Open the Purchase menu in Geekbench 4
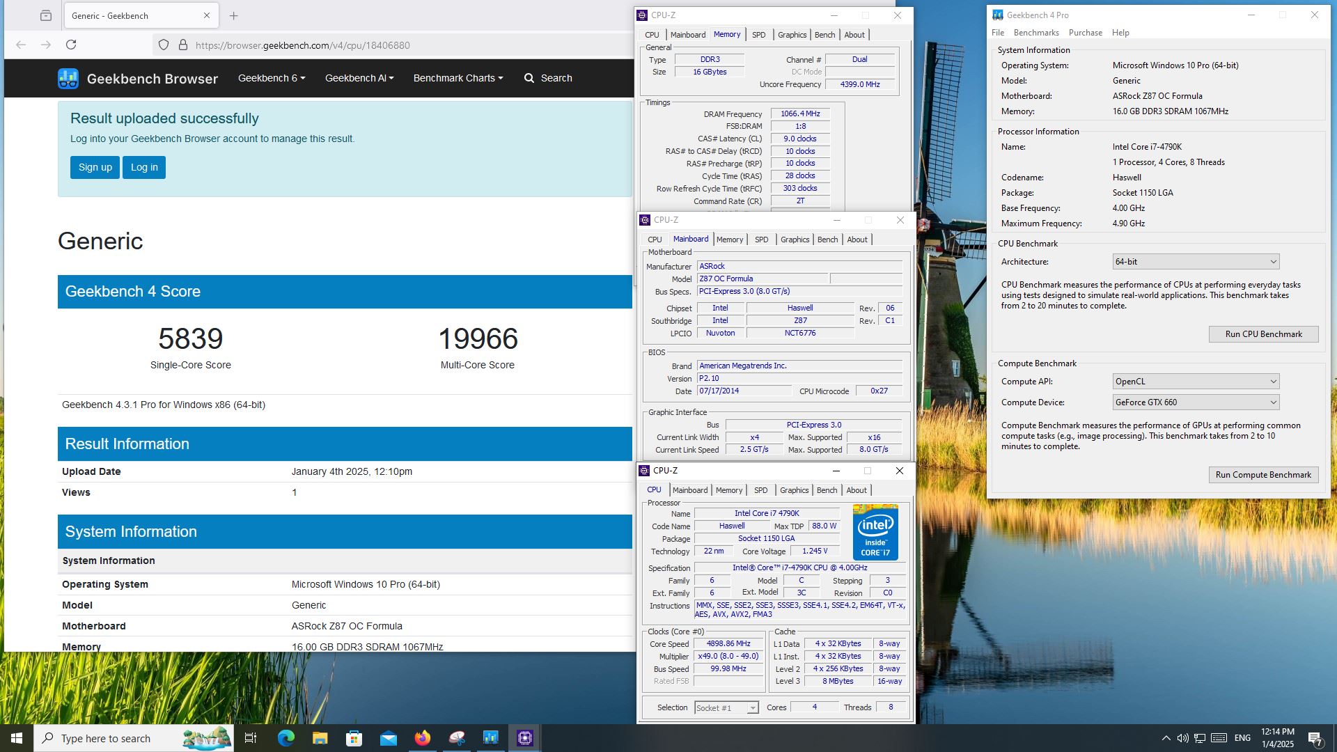1337x752 pixels. click(1086, 33)
